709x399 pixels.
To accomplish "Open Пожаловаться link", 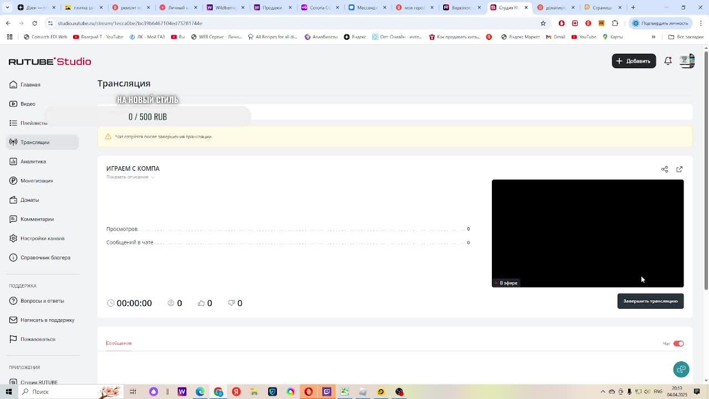I will (x=38, y=339).
